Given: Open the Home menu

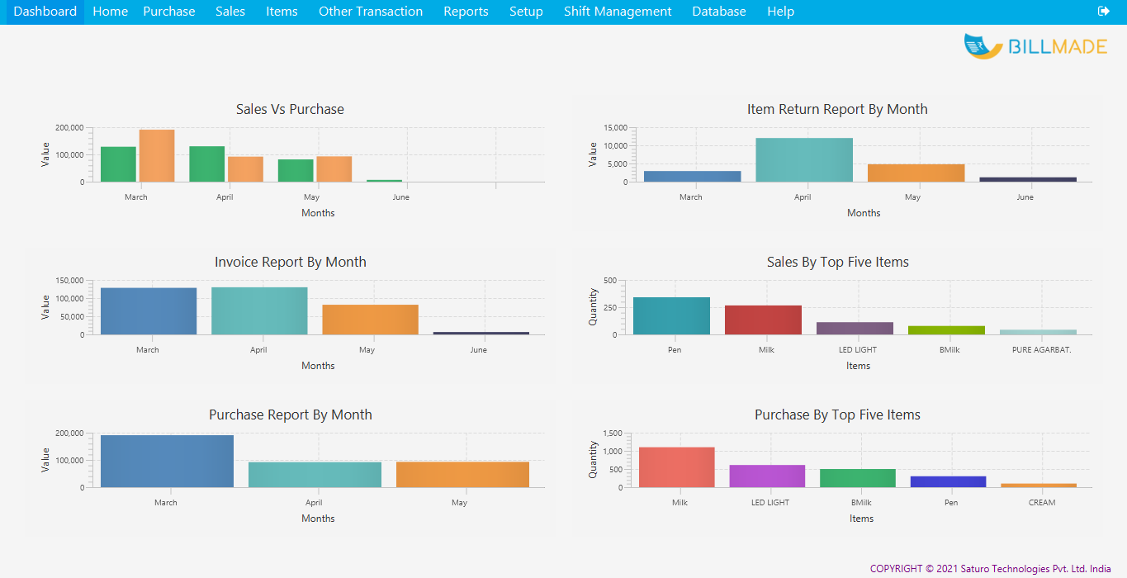Looking at the screenshot, I should point(110,12).
